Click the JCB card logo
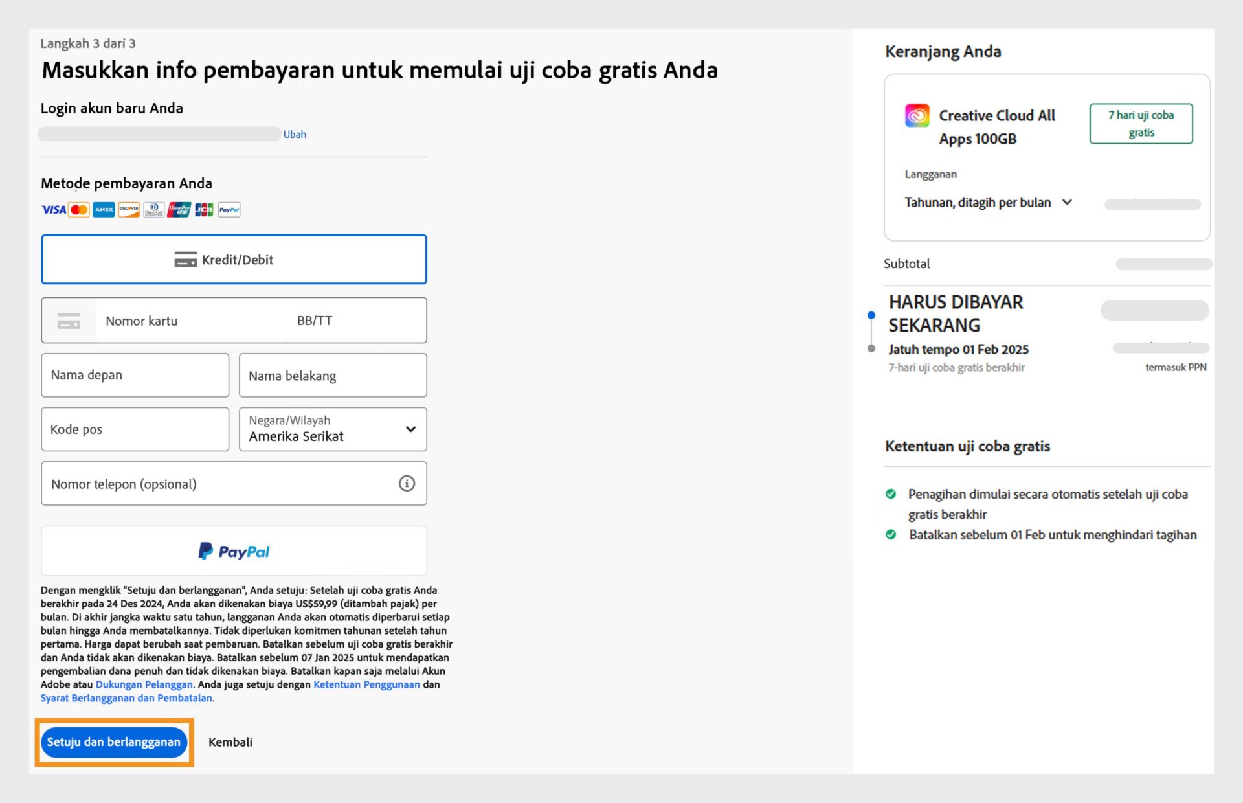 coord(204,210)
